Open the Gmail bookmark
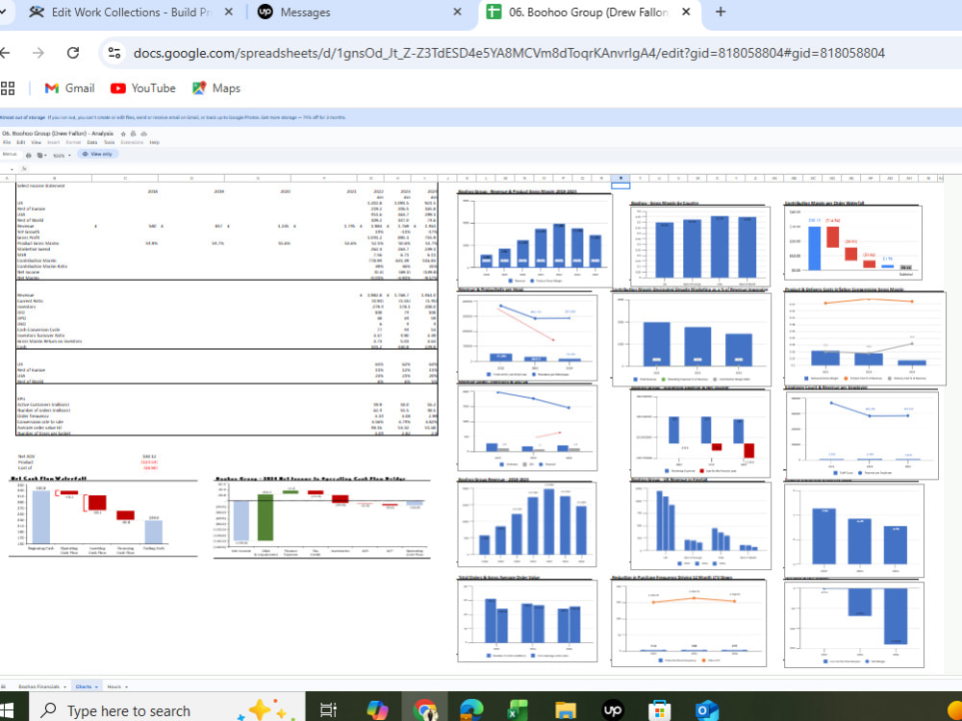Viewport: 962px width, 721px height. (x=69, y=88)
